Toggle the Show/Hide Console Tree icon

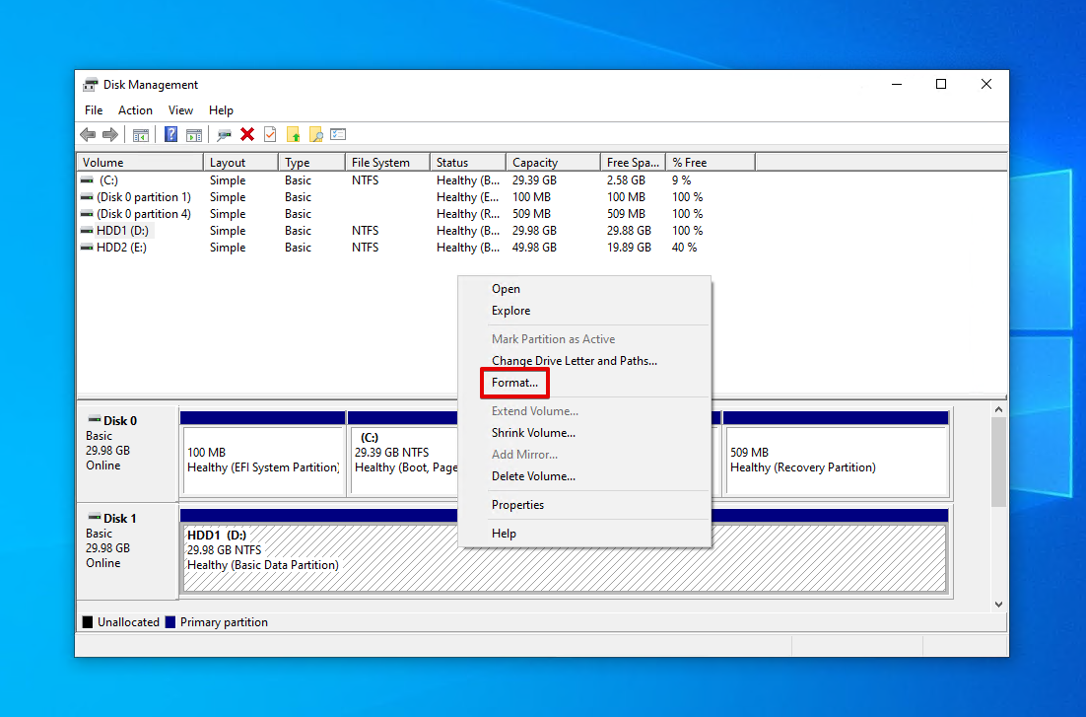[x=141, y=134]
